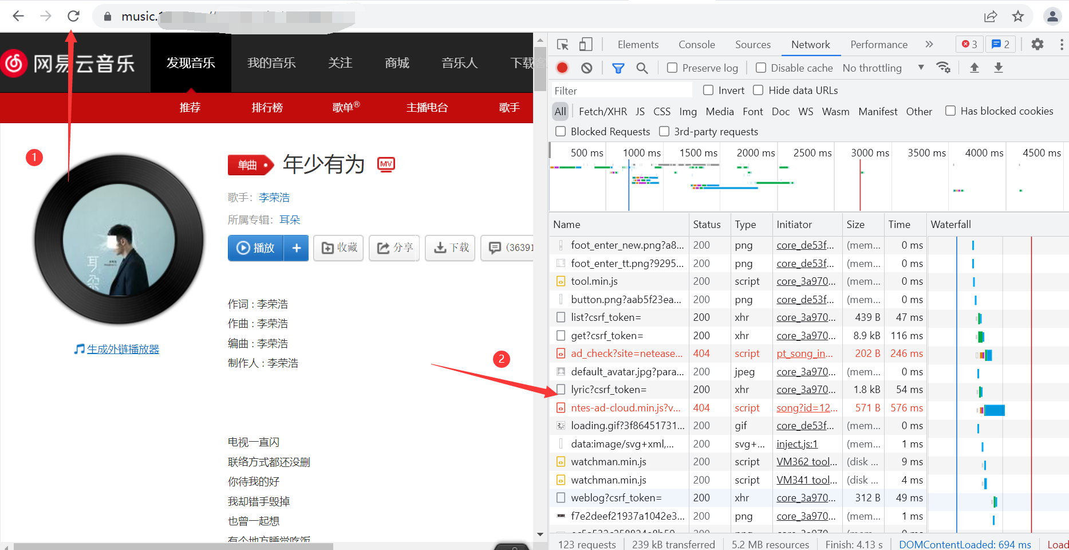Open 我的音乐 in the top navigation
The height and width of the screenshot is (550, 1069).
271,63
